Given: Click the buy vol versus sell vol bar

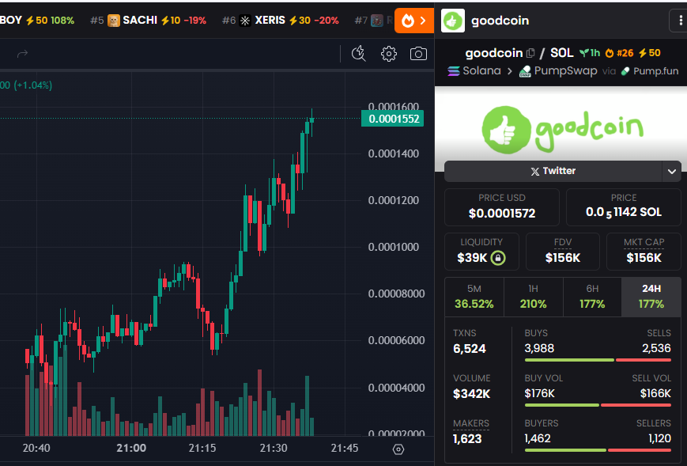Looking at the screenshot, I should [598, 406].
